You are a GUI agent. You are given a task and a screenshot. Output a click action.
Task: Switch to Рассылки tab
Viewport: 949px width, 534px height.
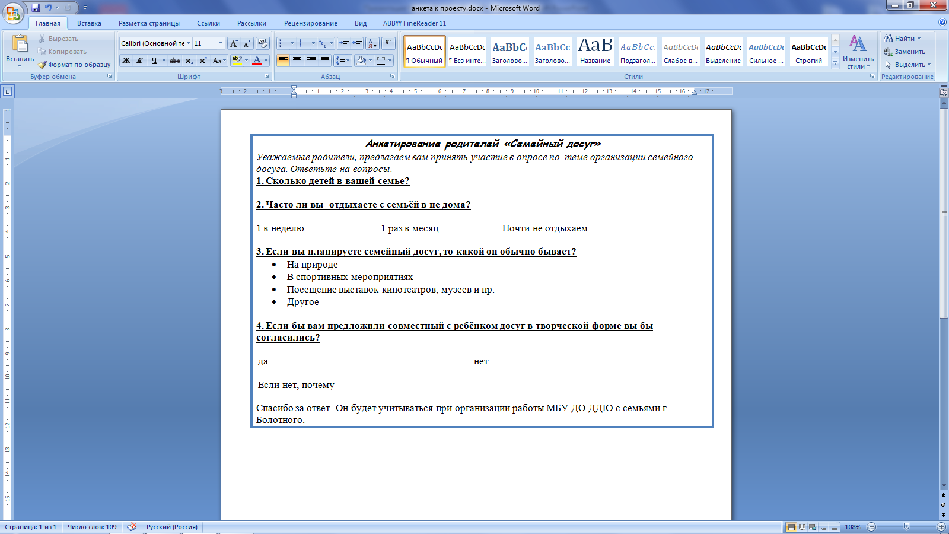[x=251, y=23]
